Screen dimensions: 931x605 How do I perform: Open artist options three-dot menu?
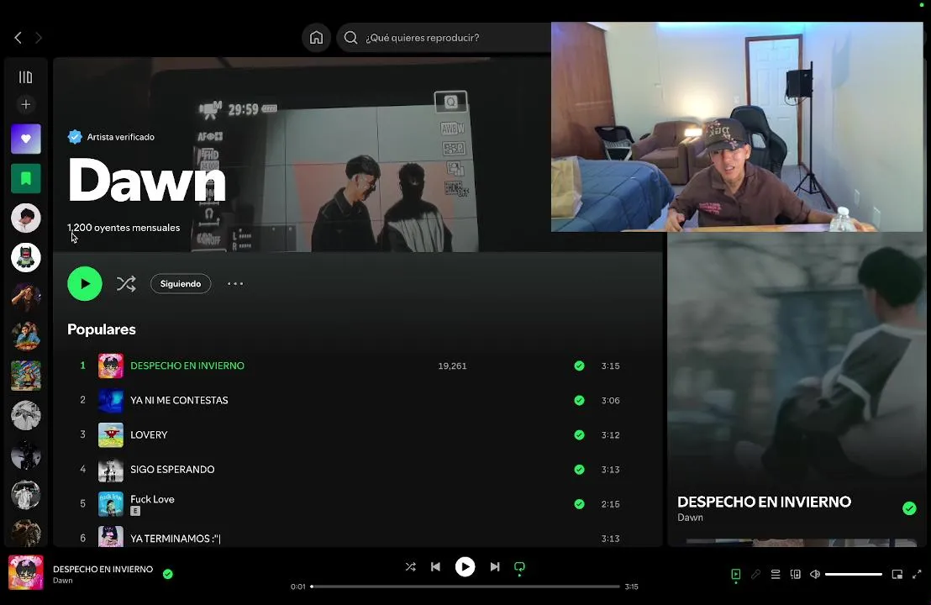pos(235,284)
